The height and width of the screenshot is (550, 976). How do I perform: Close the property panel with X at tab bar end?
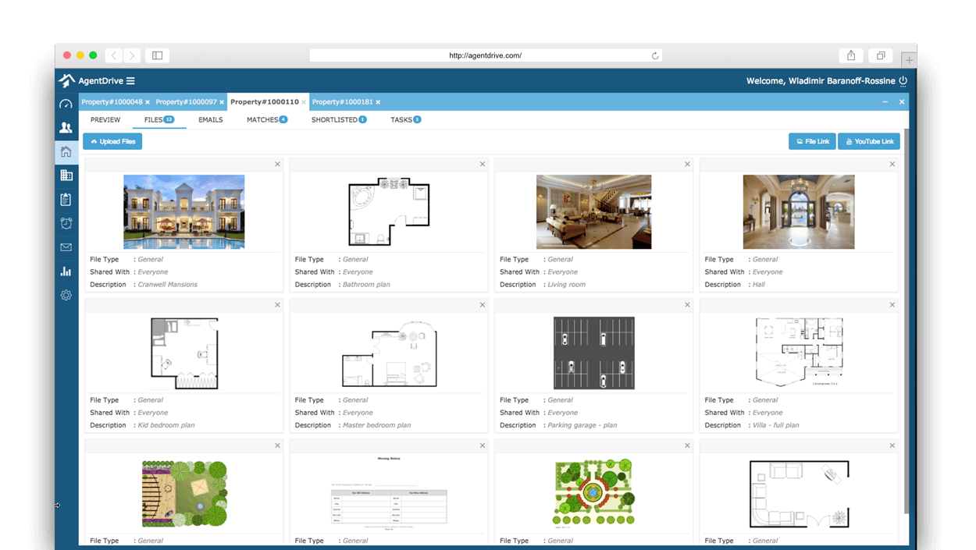(902, 102)
